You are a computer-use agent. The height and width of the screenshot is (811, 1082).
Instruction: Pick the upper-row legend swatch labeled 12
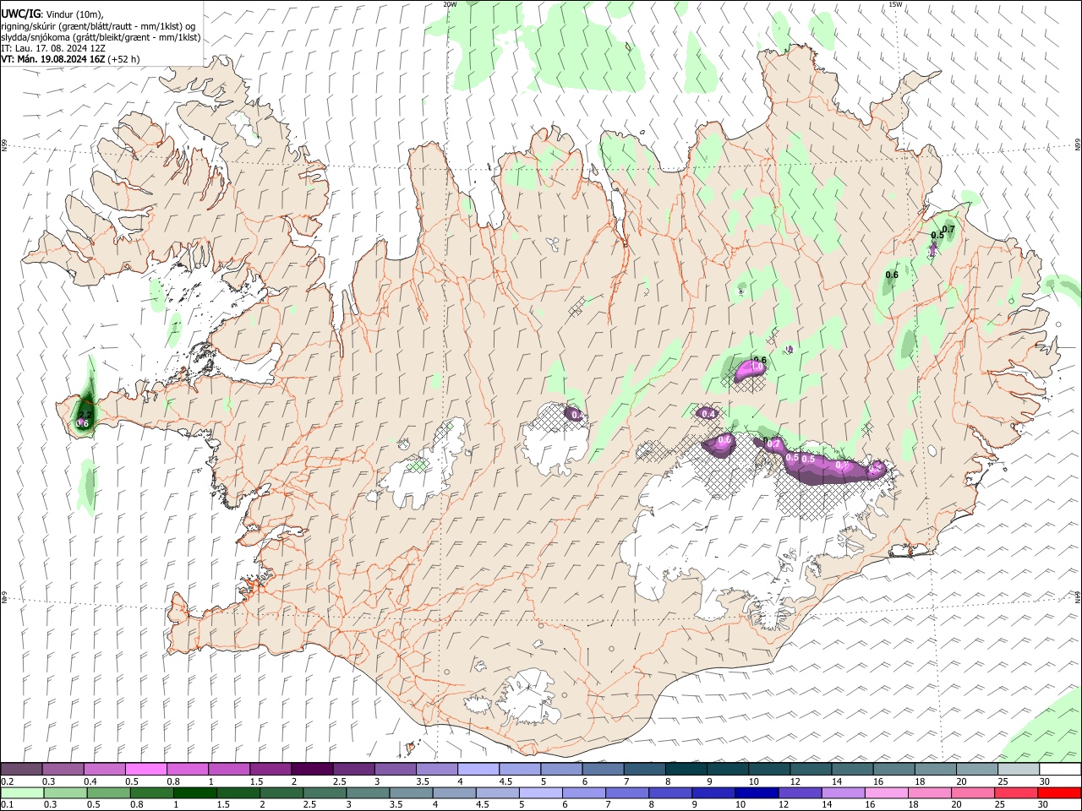click(x=811, y=770)
